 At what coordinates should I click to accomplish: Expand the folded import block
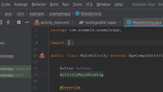pyautogui.click(x=49, y=43)
